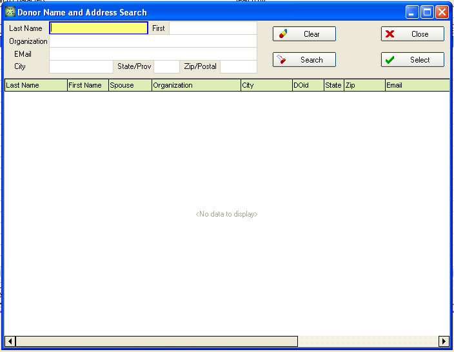Click the application icon in title bar
Image resolution: width=454 pixels, height=352 pixels.
tap(10, 12)
